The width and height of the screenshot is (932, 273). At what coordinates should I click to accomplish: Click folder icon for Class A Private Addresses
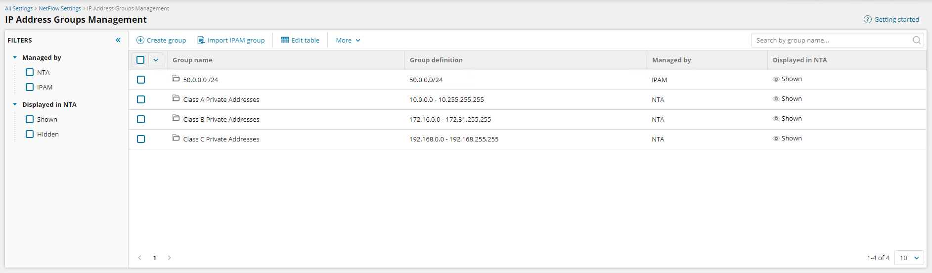click(x=176, y=98)
